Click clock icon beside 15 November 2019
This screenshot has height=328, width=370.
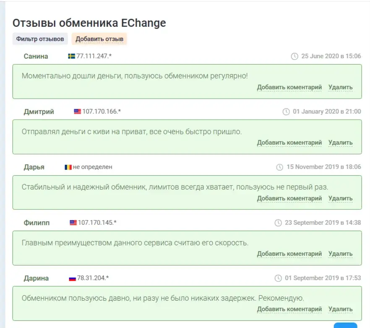click(x=280, y=167)
